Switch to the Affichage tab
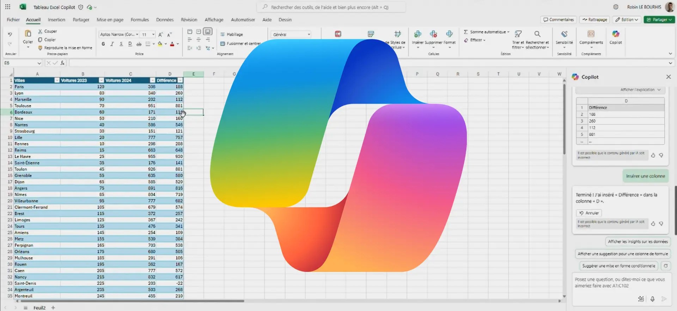677x311 pixels. pos(214,20)
